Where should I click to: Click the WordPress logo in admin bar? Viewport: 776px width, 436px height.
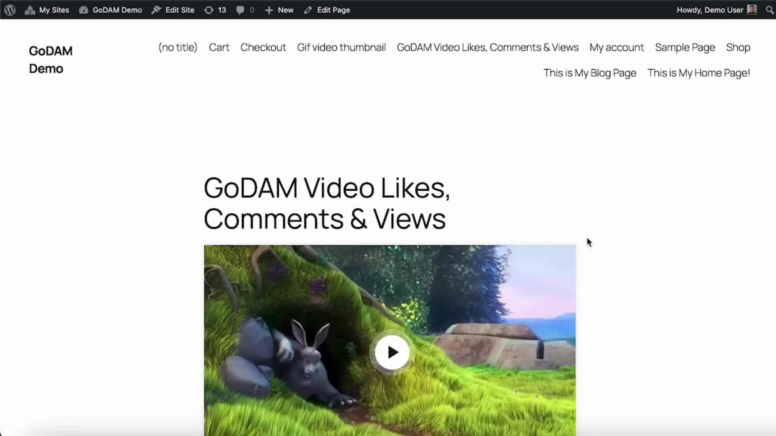point(9,10)
